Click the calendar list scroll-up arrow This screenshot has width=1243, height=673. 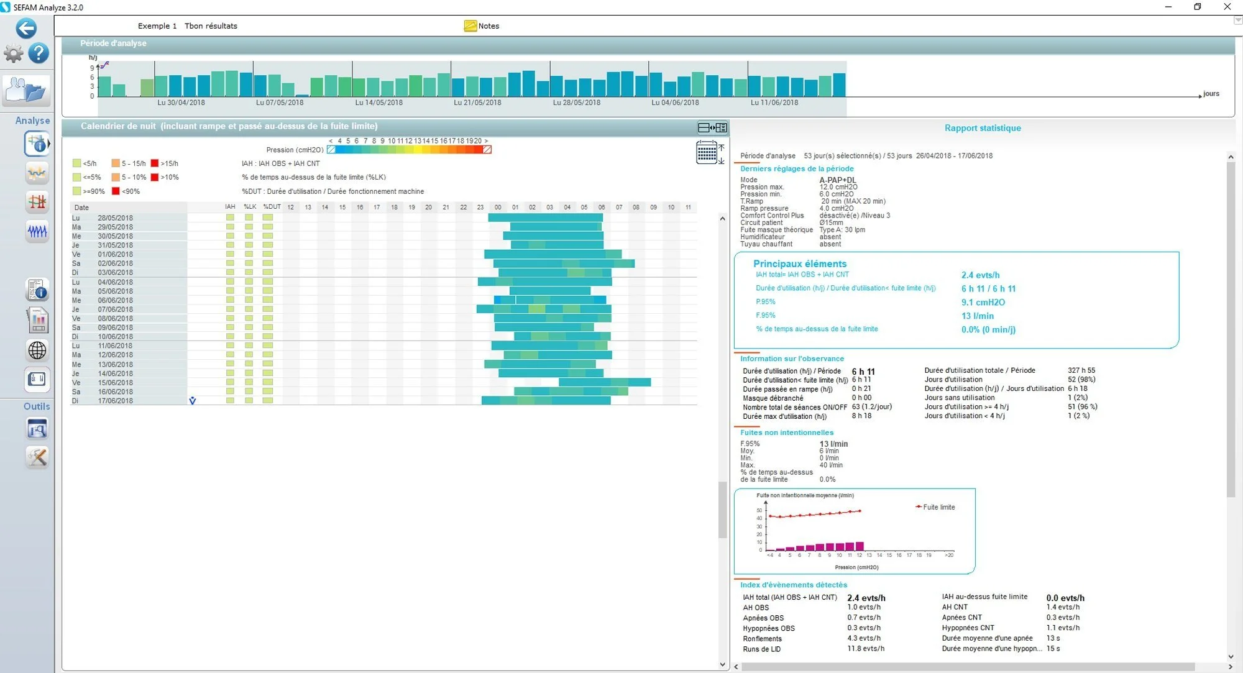722,219
